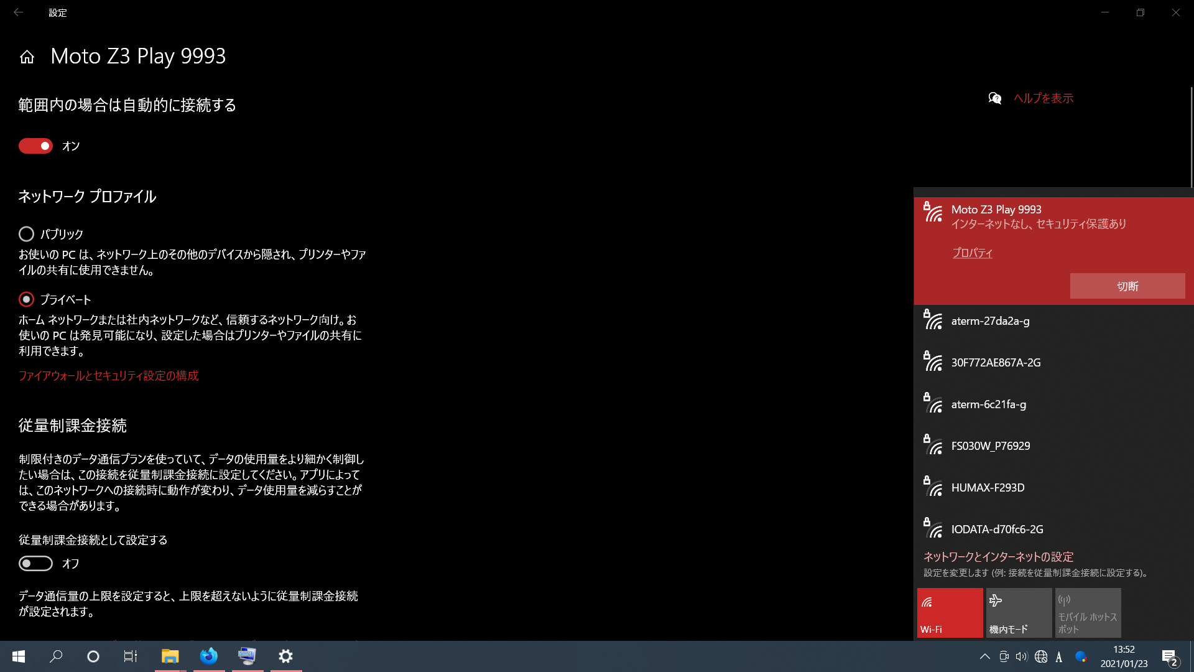The height and width of the screenshot is (672, 1194).
Task: Open ネットワークとインターネットの設定 link
Action: point(998,557)
